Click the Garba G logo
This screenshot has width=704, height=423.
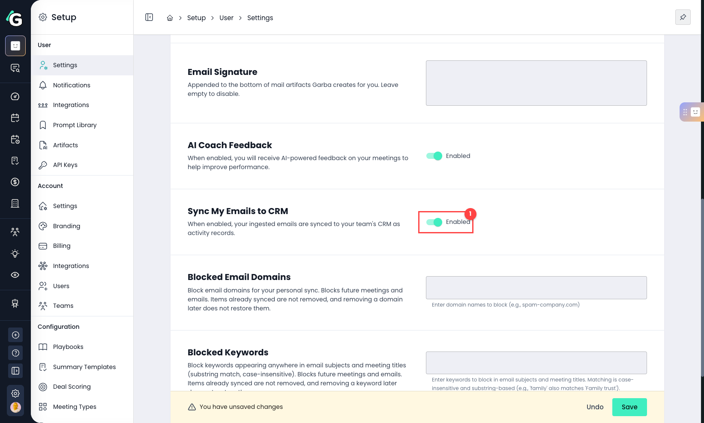[15, 18]
